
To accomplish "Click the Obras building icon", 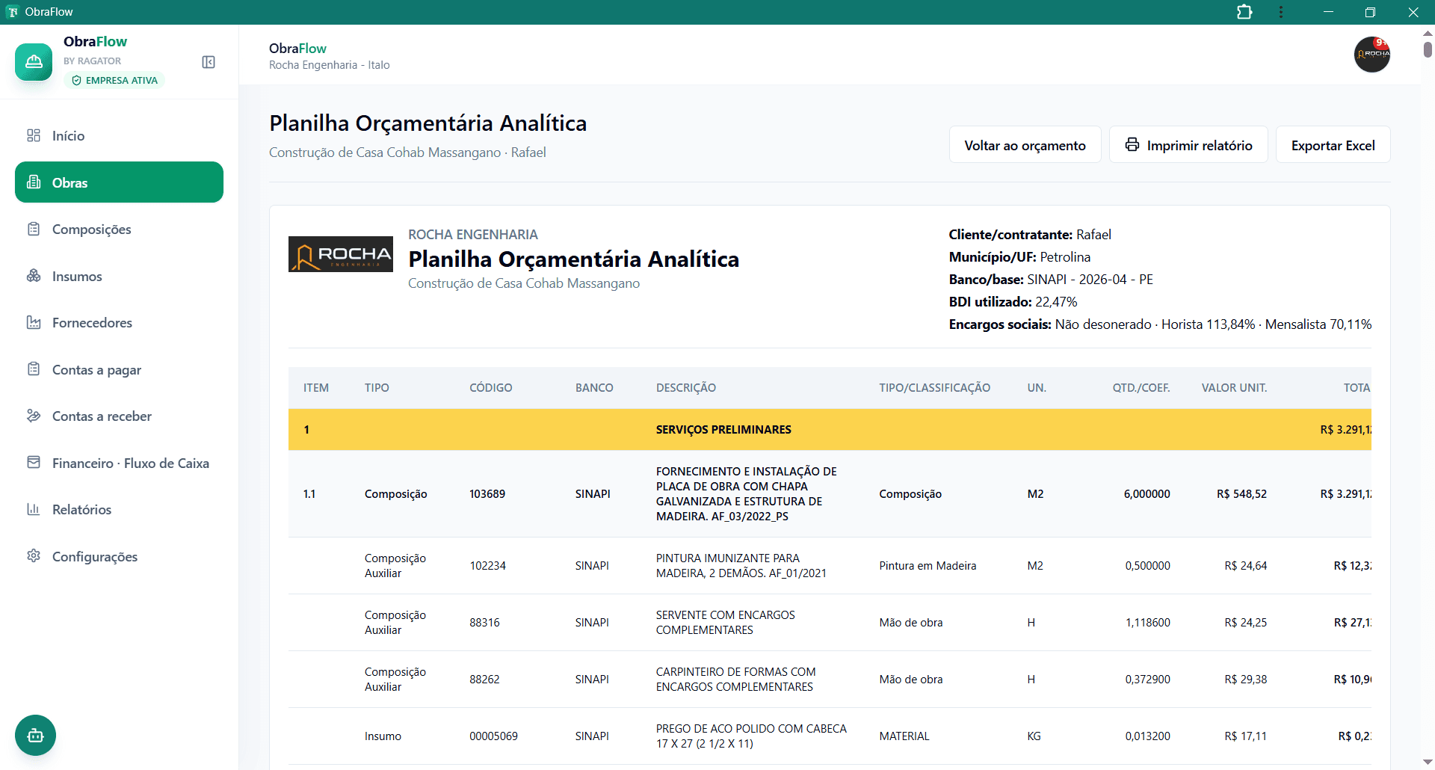I will click(34, 182).
